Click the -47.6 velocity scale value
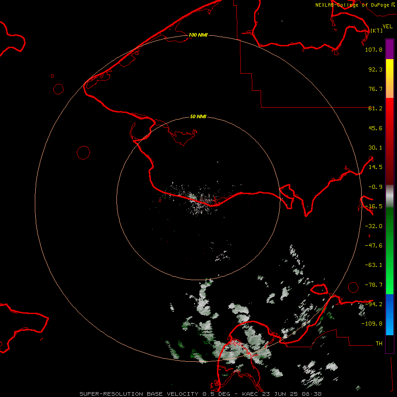 (x=374, y=246)
